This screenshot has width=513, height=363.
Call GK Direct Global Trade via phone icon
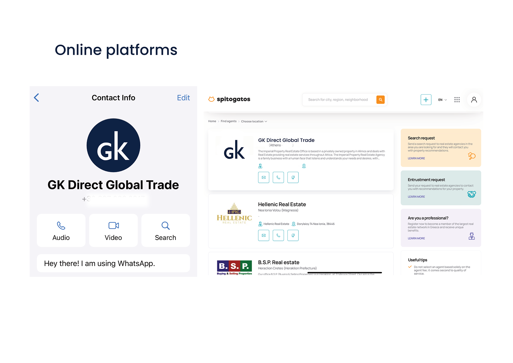[x=278, y=177]
